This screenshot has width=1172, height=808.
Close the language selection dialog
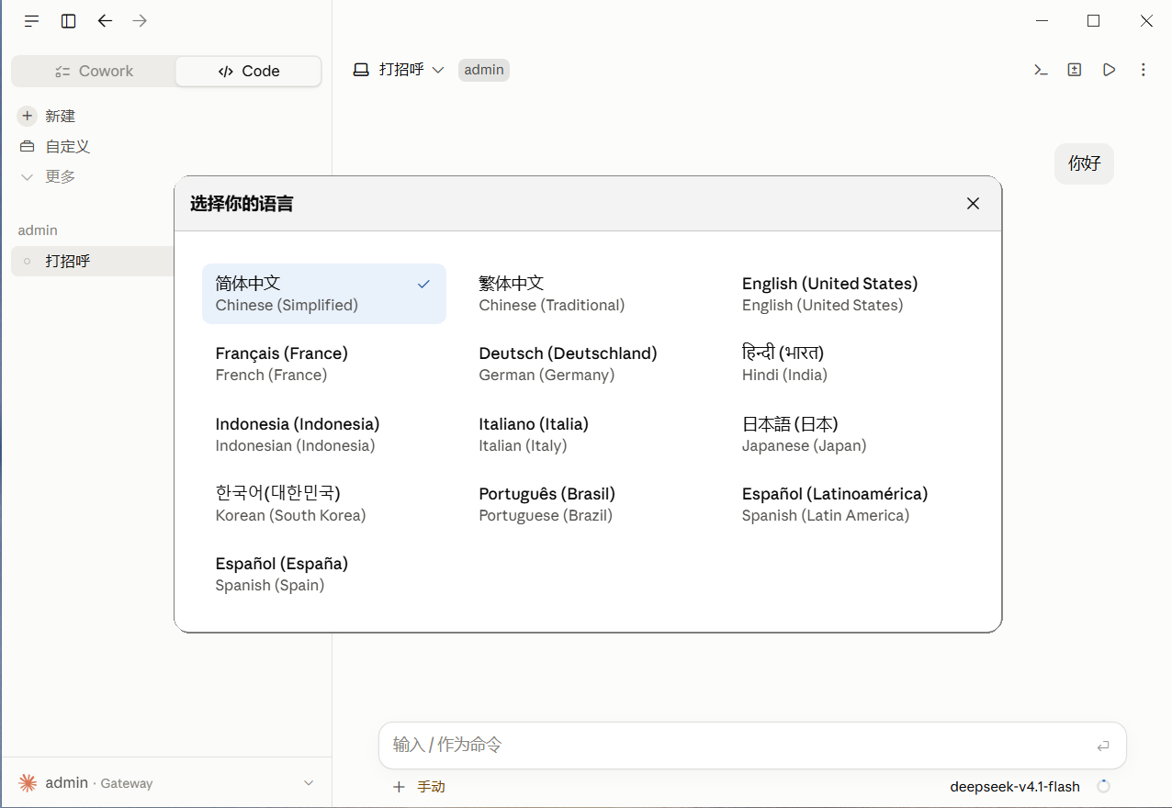974,204
